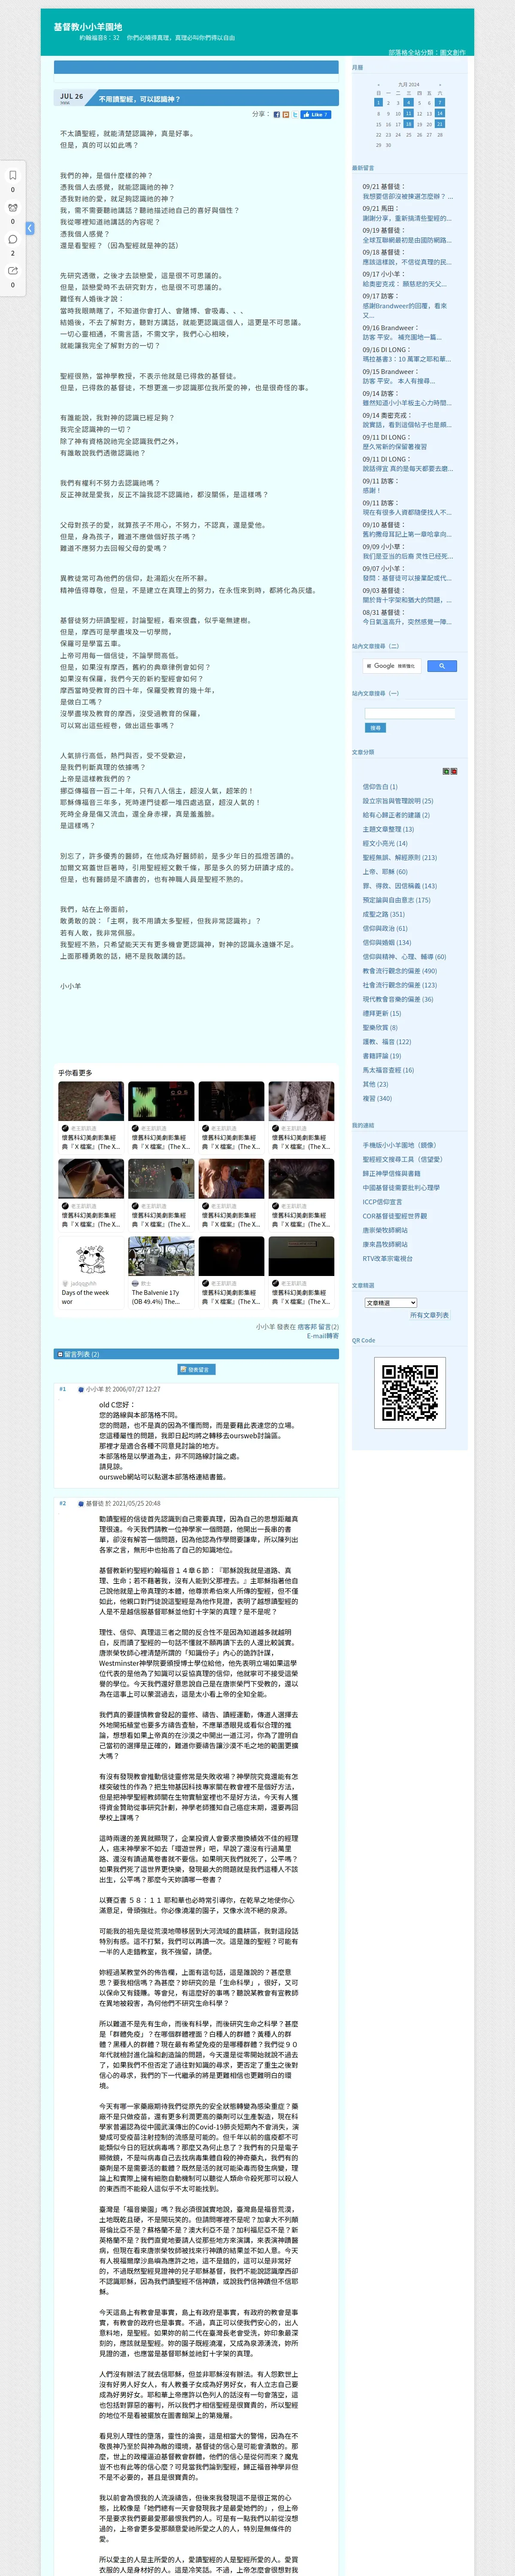Click the reaction face icon in floating bar
Viewport: 515px width, 2576px height.
[x=13, y=207]
